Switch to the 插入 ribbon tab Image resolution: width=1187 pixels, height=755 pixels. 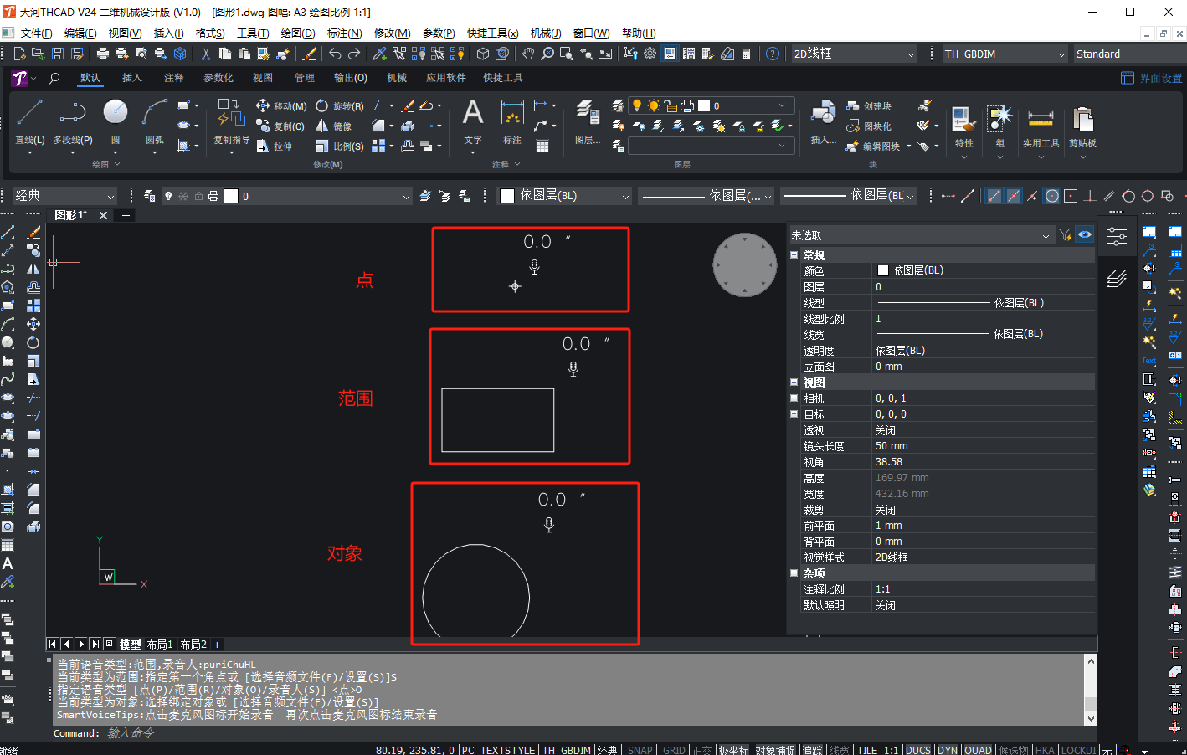[132, 78]
